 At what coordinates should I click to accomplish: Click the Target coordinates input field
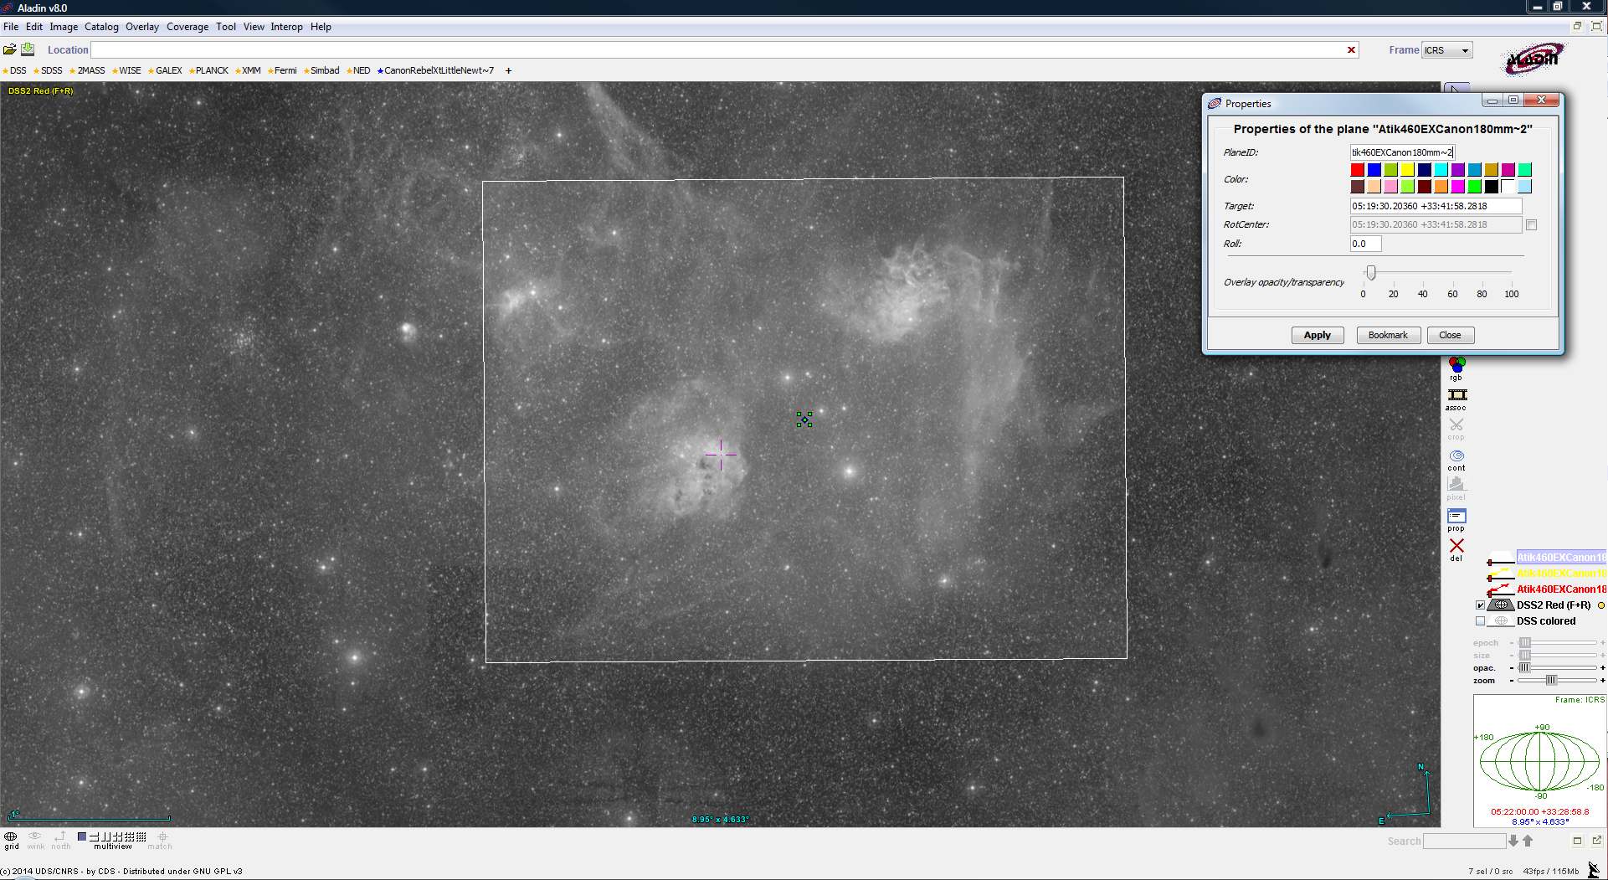1435,206
